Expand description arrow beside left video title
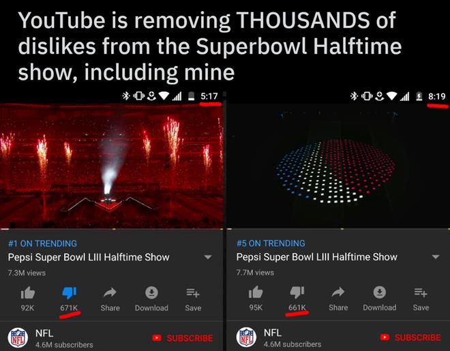Image resolution: width=450 pixels, height=351 pixels. point(208,257)
